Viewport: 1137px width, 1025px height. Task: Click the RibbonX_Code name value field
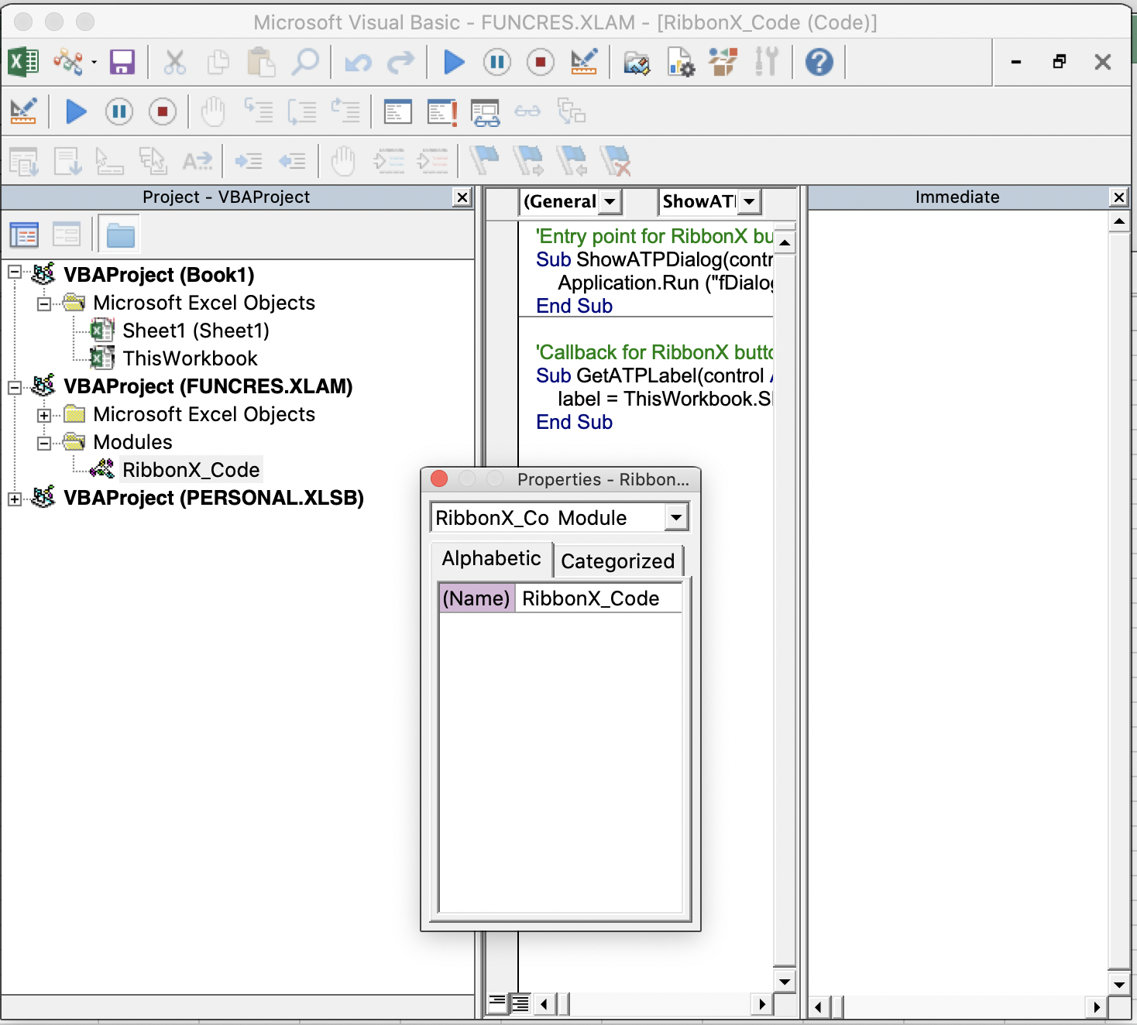(598, 598)
